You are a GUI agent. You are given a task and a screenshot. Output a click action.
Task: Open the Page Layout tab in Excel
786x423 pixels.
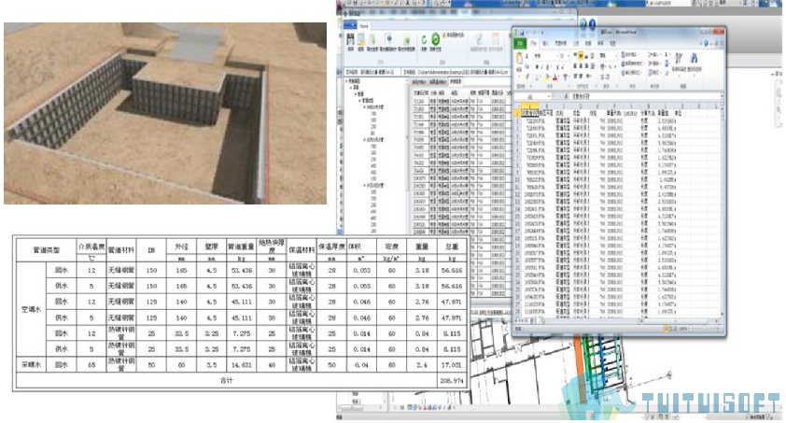(x=561, y=43)
